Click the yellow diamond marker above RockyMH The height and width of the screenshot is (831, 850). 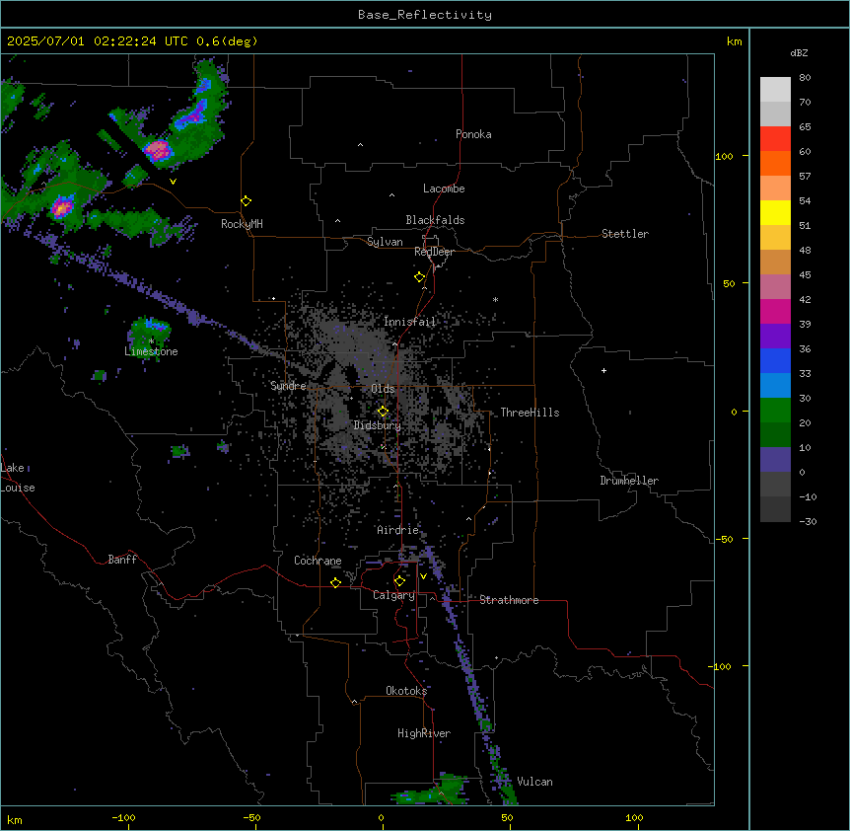point(246,201)
